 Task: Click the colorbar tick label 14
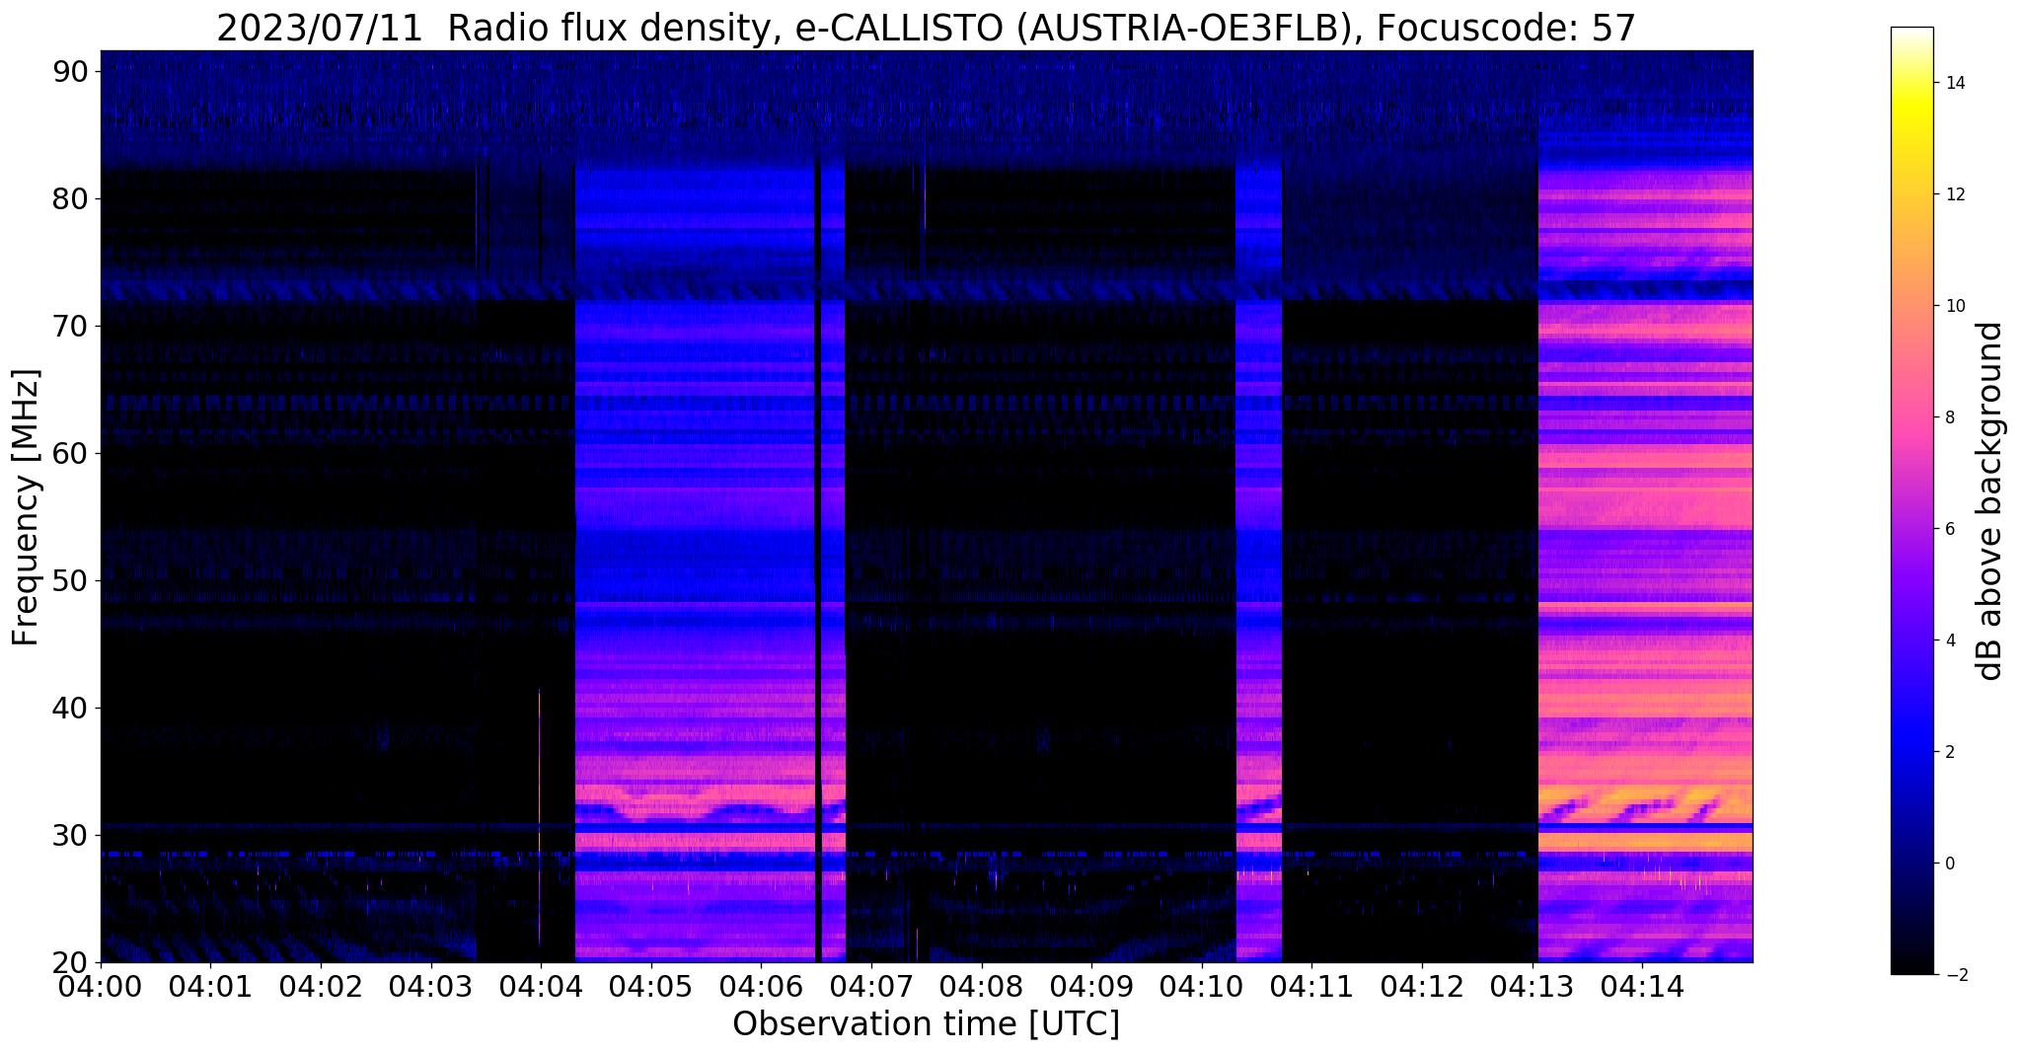pos(1953,83)
